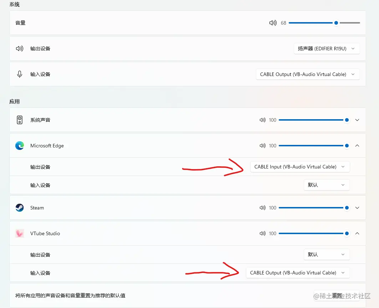The width and height of the screenshot is (379, 308).
Task: Mute Steam with its speaker icon
Action: coord(263,208)
